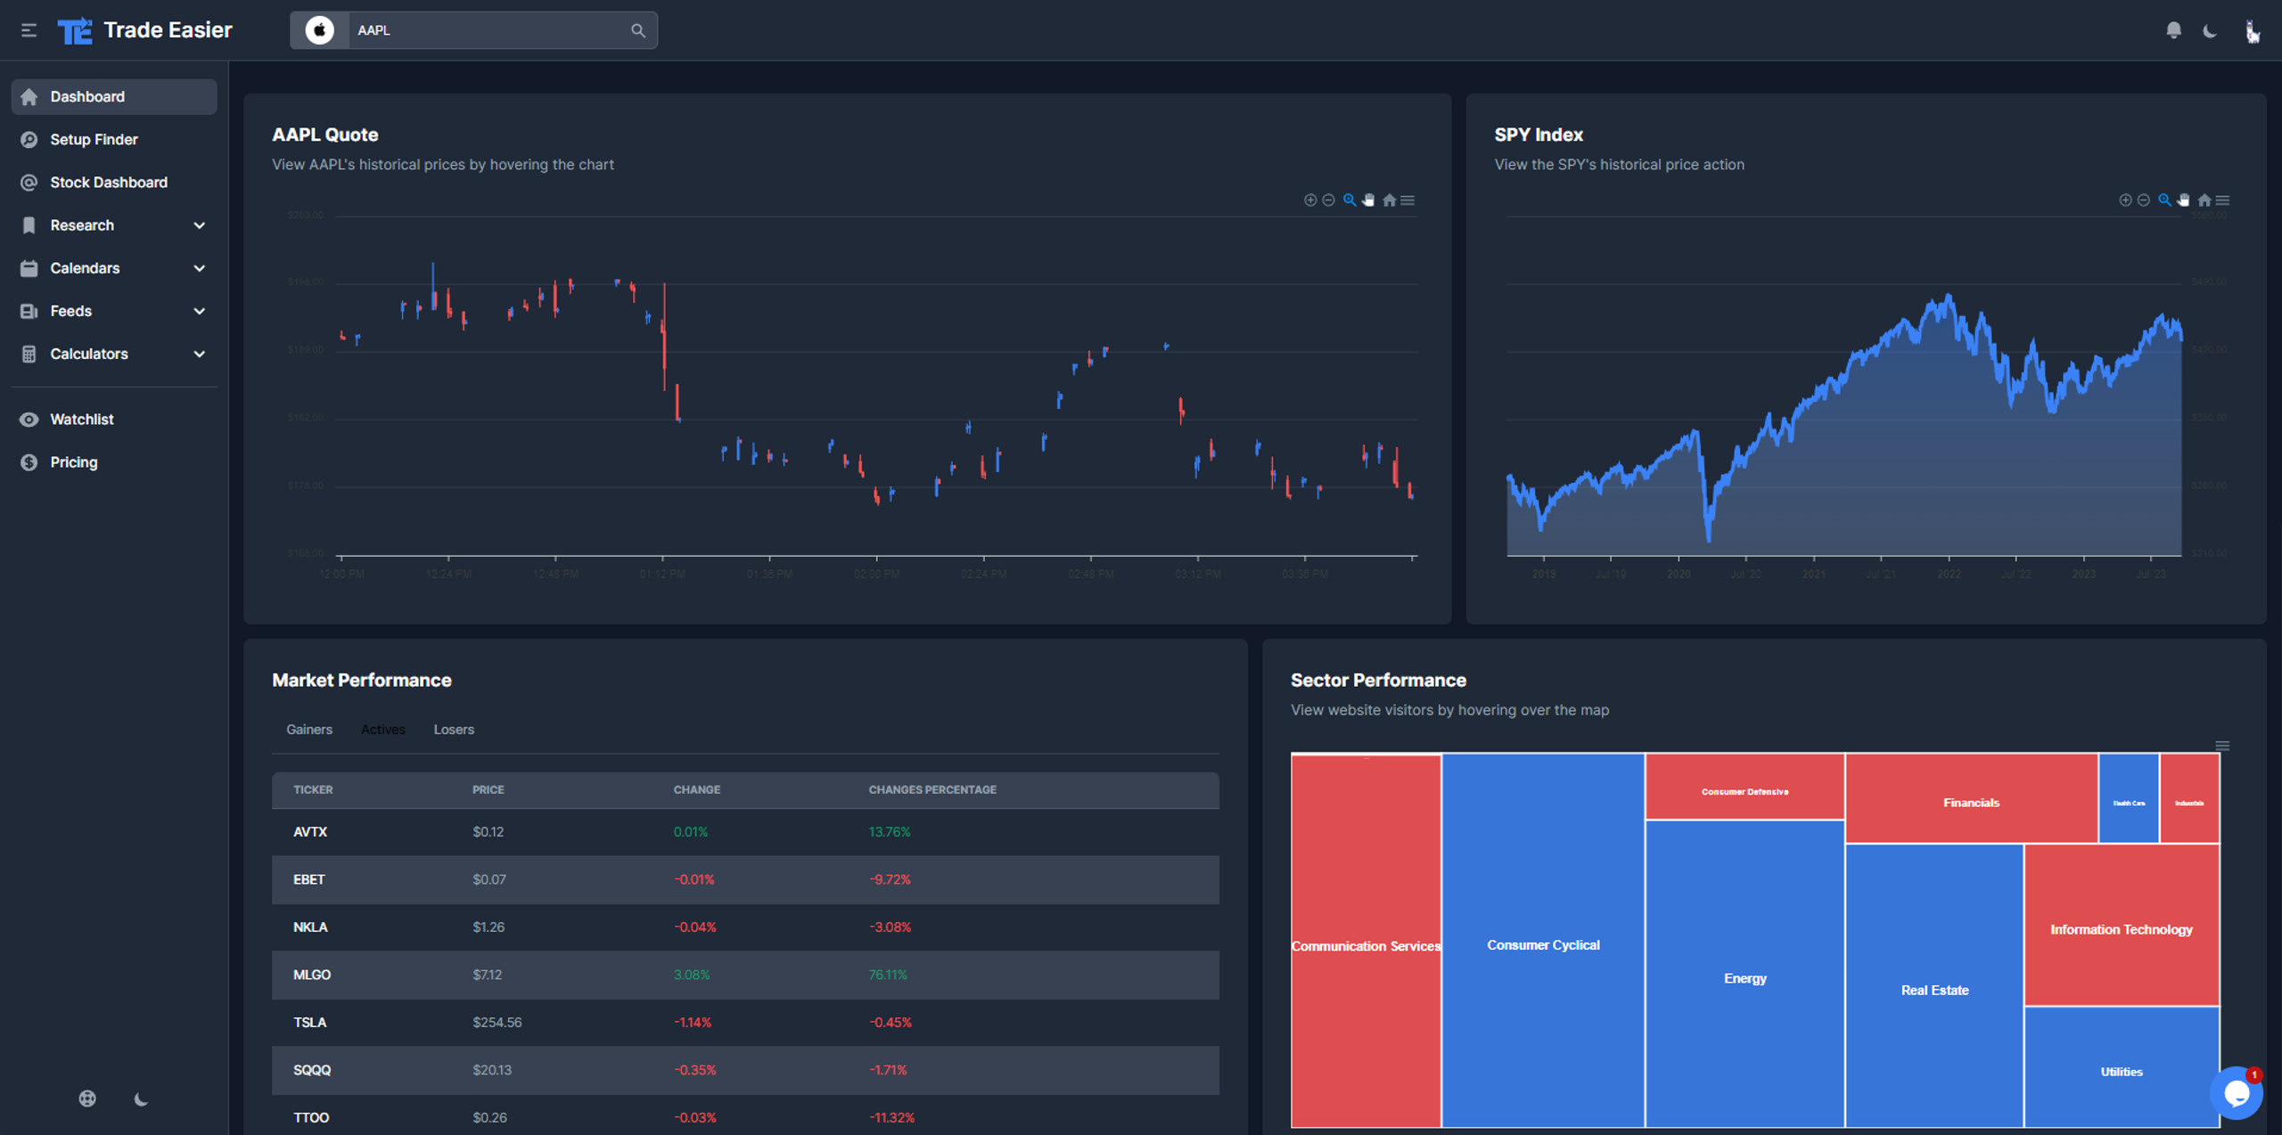Click the Consumer Cyclical sector tile
2282x1135 pixels.
[1543, 940]
